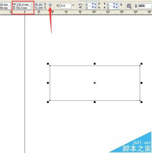Click the outline pen icon beside the outline width box

click(x=136, y=6)
